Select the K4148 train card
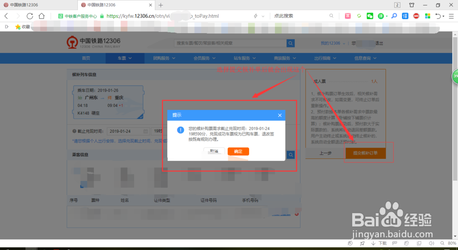The height and width of the screenshot is (250, 458). click(x=108, y=102)
